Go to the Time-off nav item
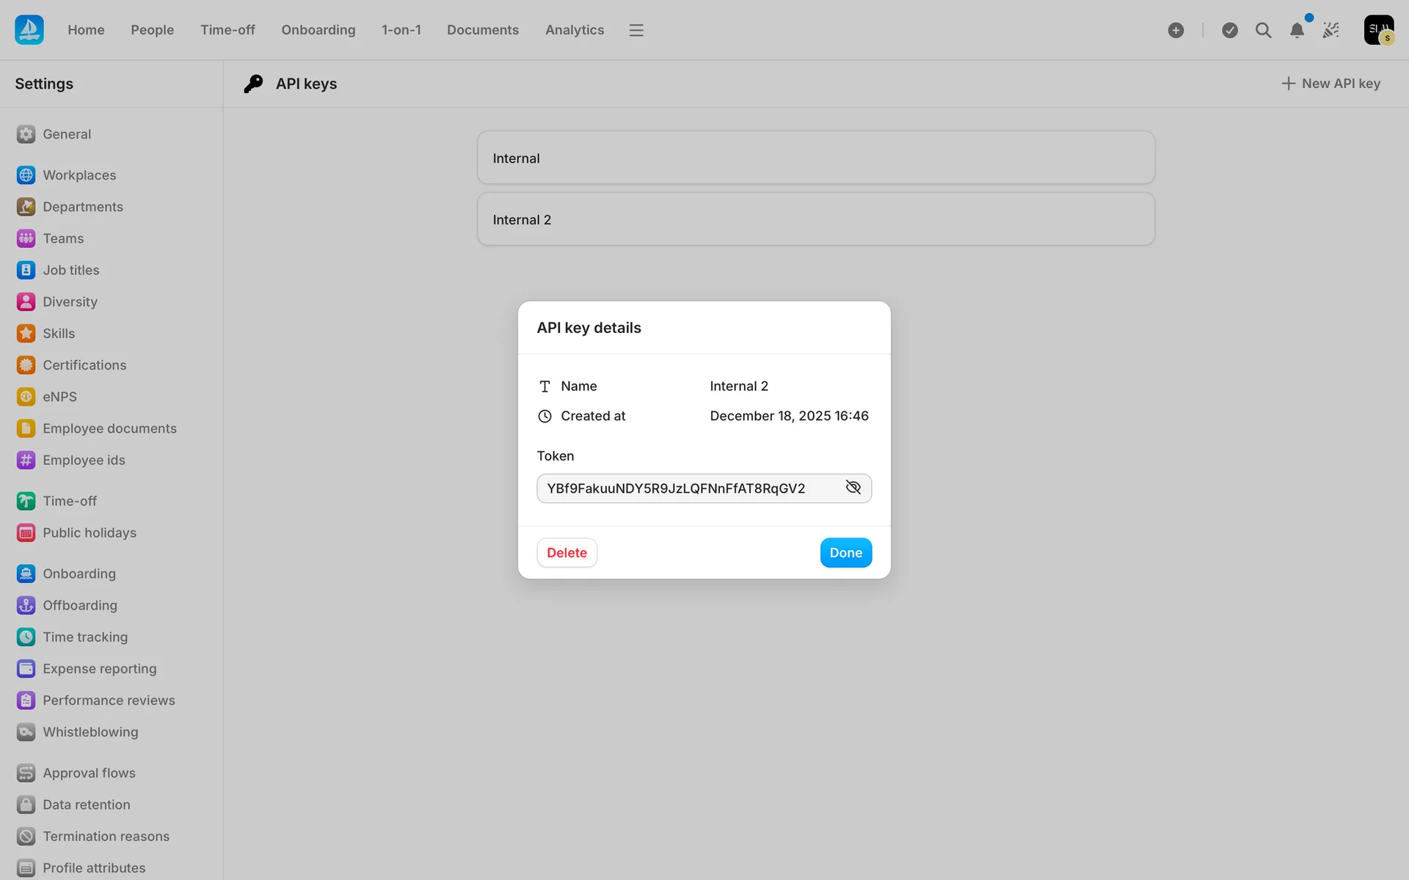1409x880 pixels. coord(227,30)
